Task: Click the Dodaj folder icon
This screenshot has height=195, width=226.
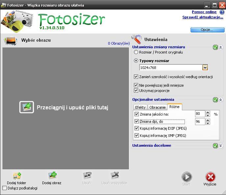Action: click(x=17, y=176)
